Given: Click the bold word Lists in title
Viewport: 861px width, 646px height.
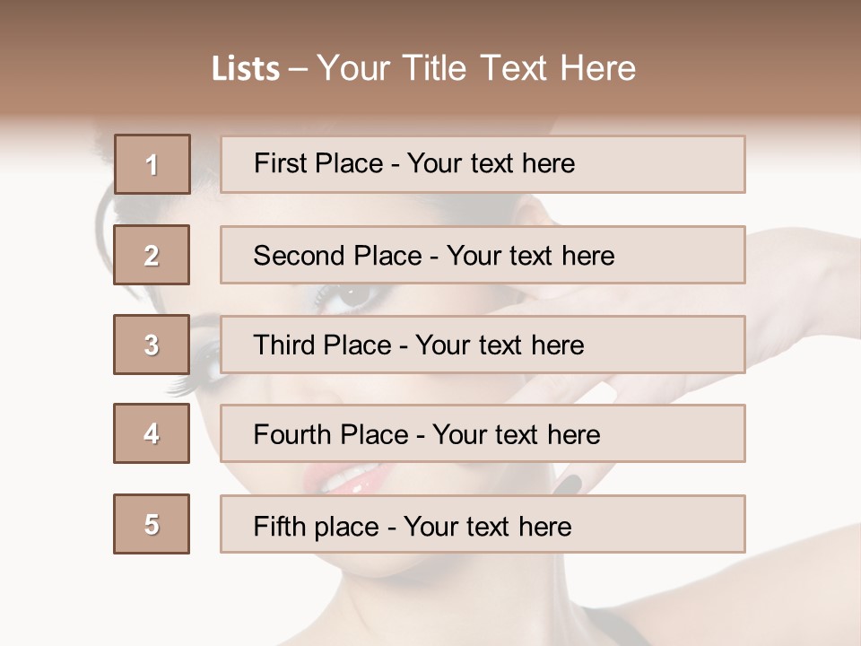Looking at the screenshot, I should tap(246, 69).
